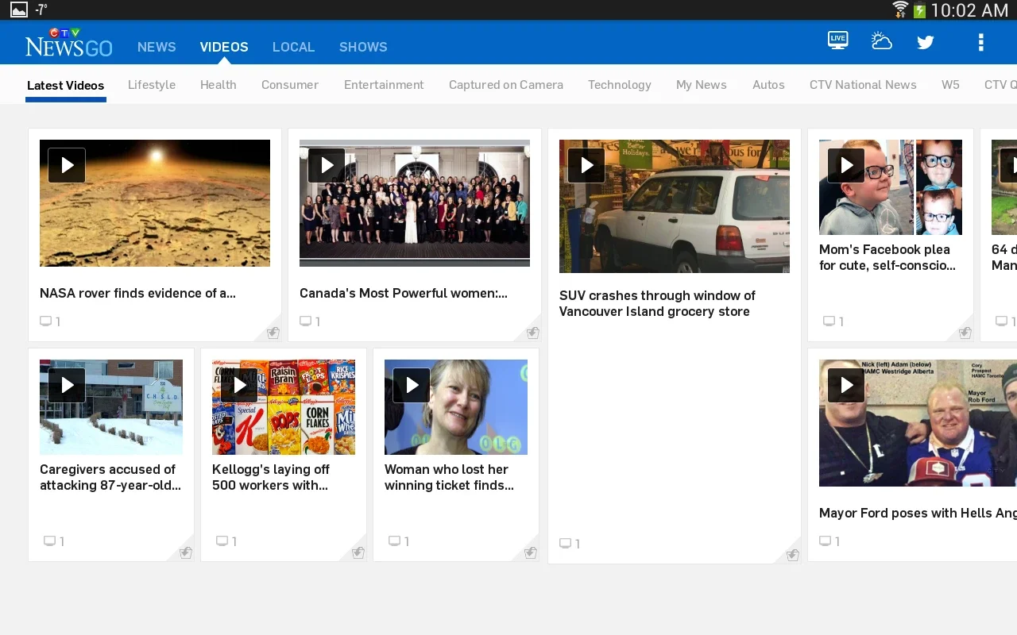The width and height of the screenshot is (1017, 635).
Task: Select the Captured on Camera tab
Action: pyautogui.click(x=506, y=85)
